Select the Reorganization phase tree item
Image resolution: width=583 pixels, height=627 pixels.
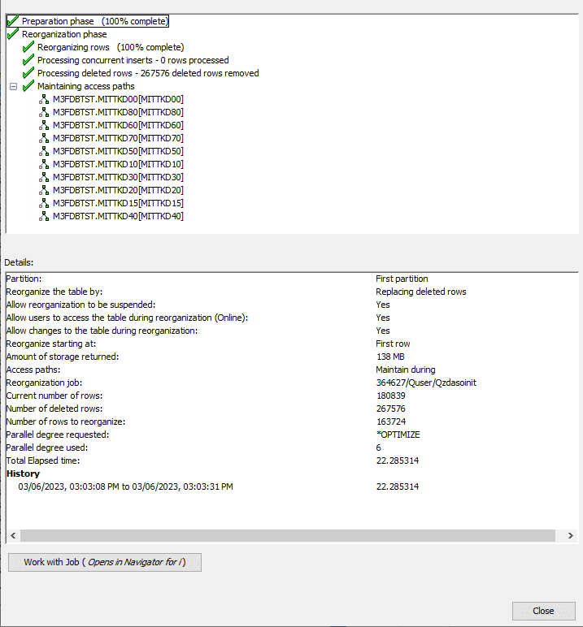coord(63,34)
